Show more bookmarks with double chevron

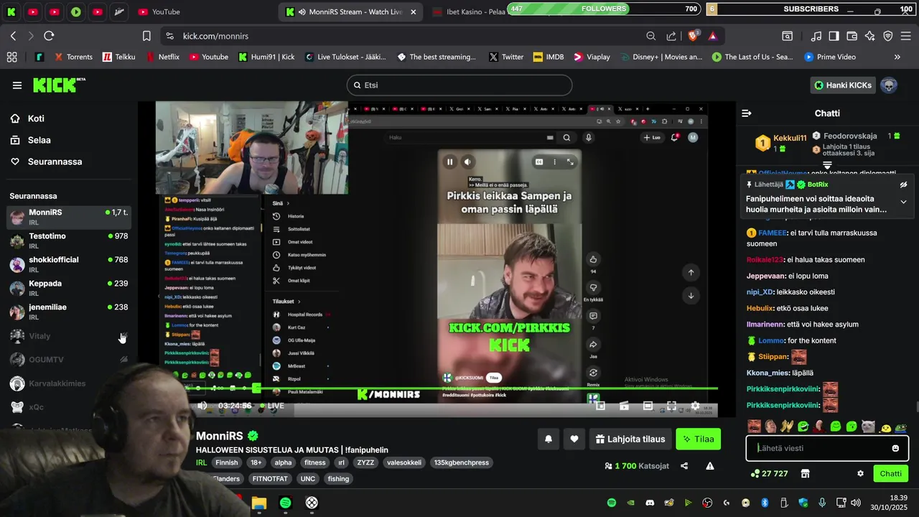pyautogui.click(x=897, y=57)
